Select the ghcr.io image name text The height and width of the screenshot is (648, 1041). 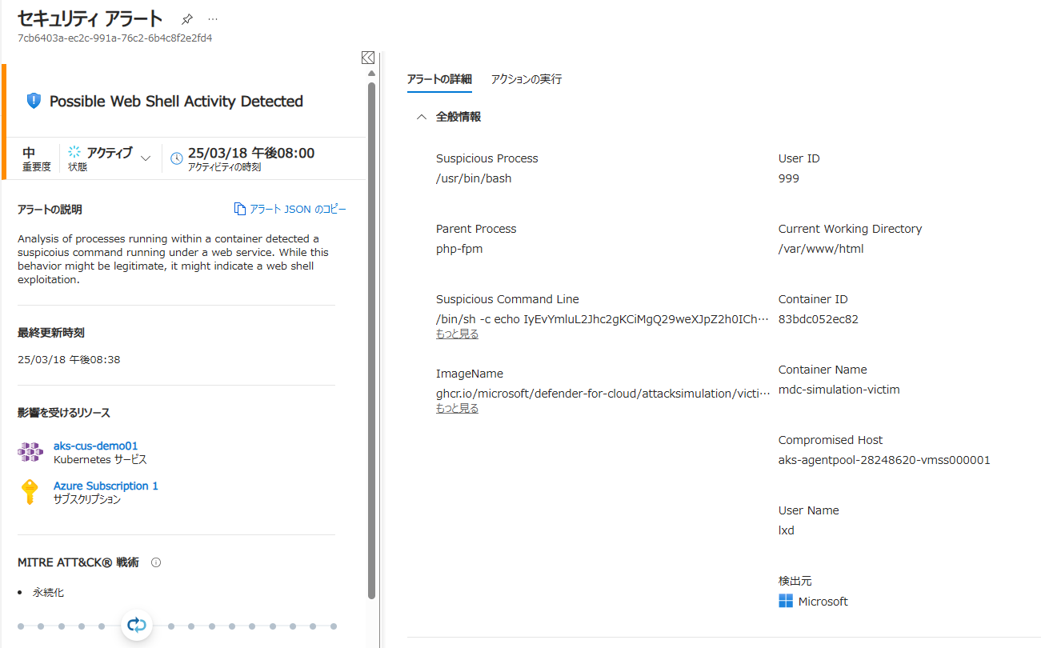[603, 394]
